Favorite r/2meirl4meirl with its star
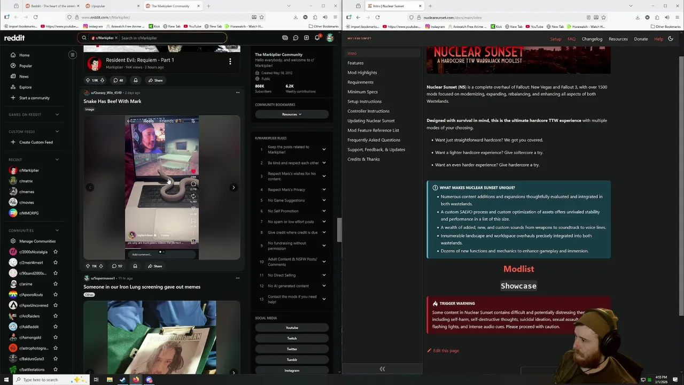Image resolution: width=684 pixels, height=385 pixels. coord(55,263)
